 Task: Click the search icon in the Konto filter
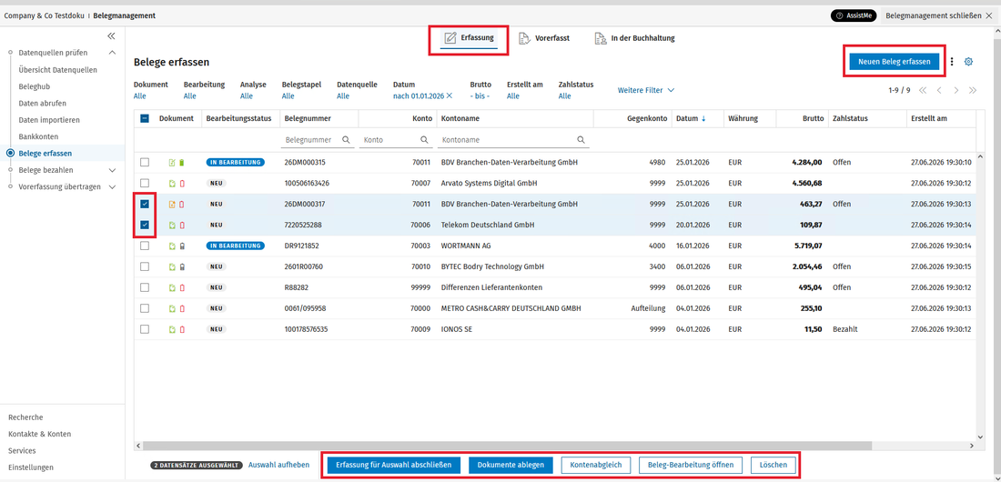[x=424, y=139]
